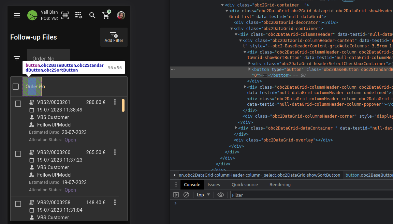The height and width of the screenshot is (224, 393).
Task: Check the box for order VBS2/0000261
Action: click(18, 104)
